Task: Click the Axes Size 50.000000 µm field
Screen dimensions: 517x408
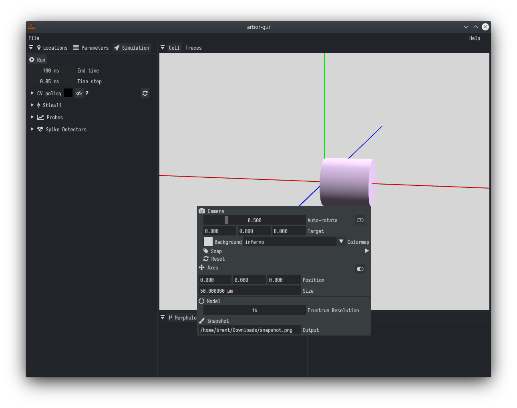Action: [250, 291]
